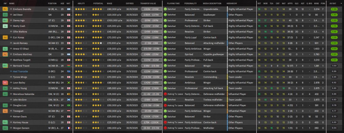Viewport: 344px width, 133px height.
Task: Click the Jamaica flag in Leon Bailey's row
Action: tap(69, 83)
